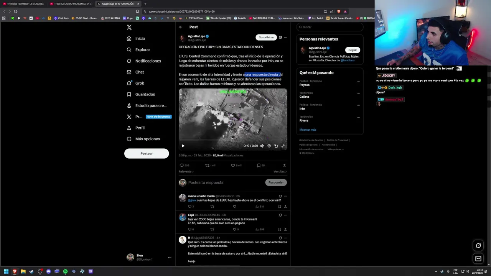Open Steam from taskbar
Screen dimensions: 491x276
(x=31, y=271)
